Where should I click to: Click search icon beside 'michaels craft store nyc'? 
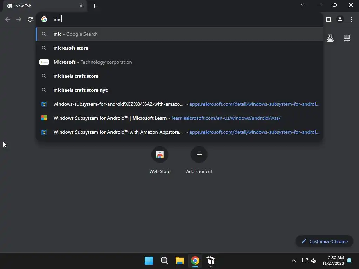44,90
